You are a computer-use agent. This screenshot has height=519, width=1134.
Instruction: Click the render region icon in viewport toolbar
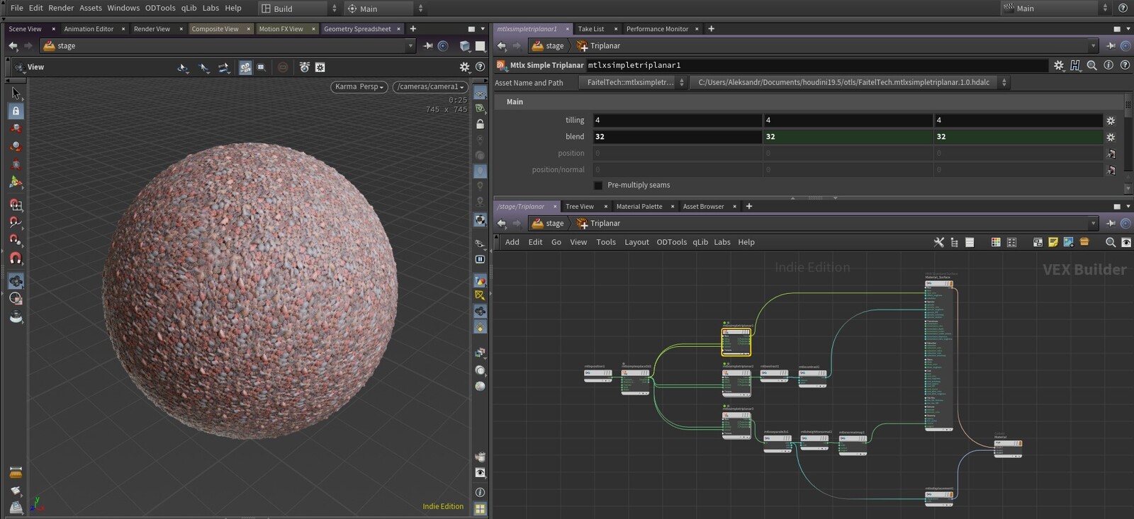pyautogui.click(x=261, y=67)
